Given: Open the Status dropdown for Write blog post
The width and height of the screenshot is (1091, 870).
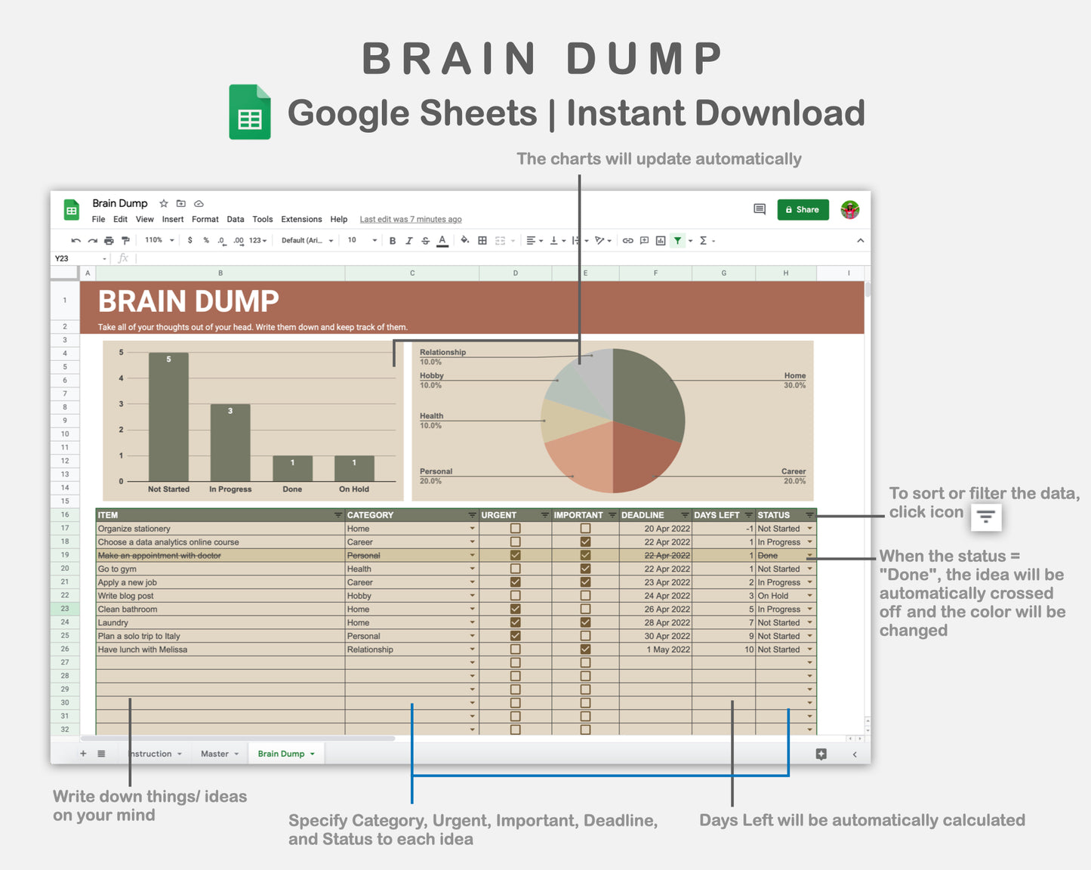Looking at the screenshot, I should click(809, 596).
